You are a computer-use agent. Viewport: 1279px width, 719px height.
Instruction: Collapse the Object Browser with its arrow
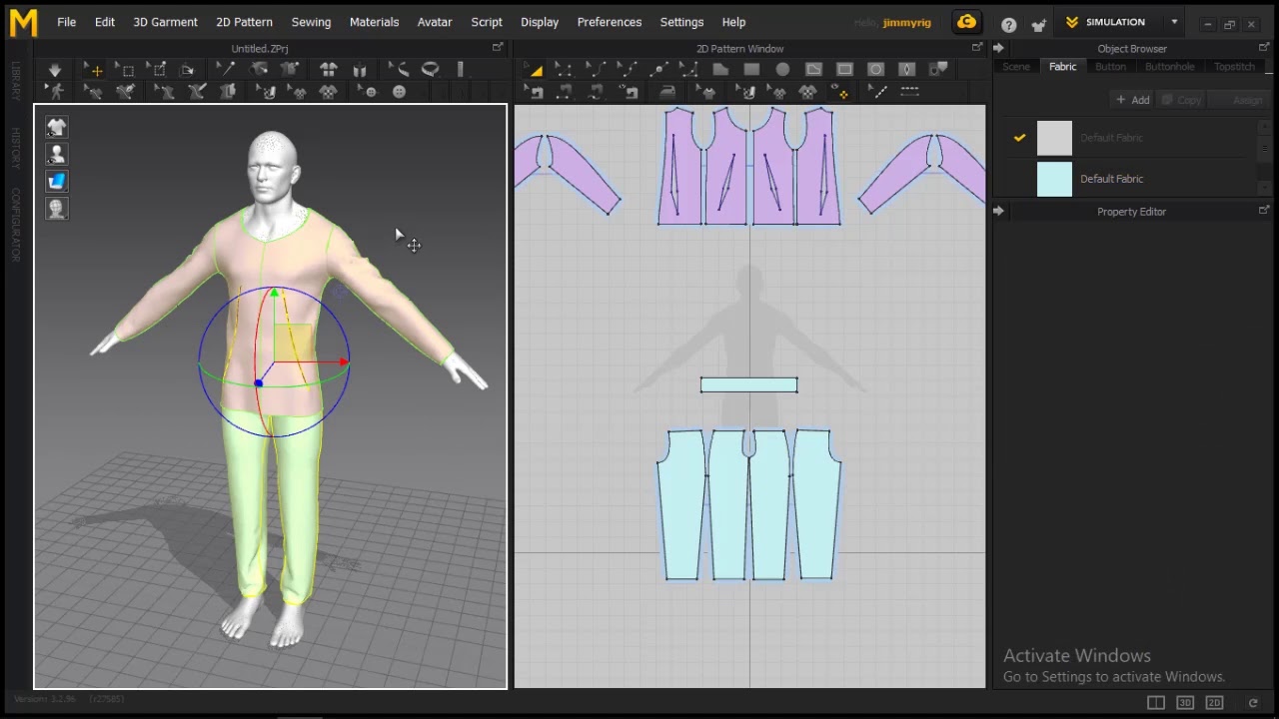pyautogui.click(x=998, y=48)
